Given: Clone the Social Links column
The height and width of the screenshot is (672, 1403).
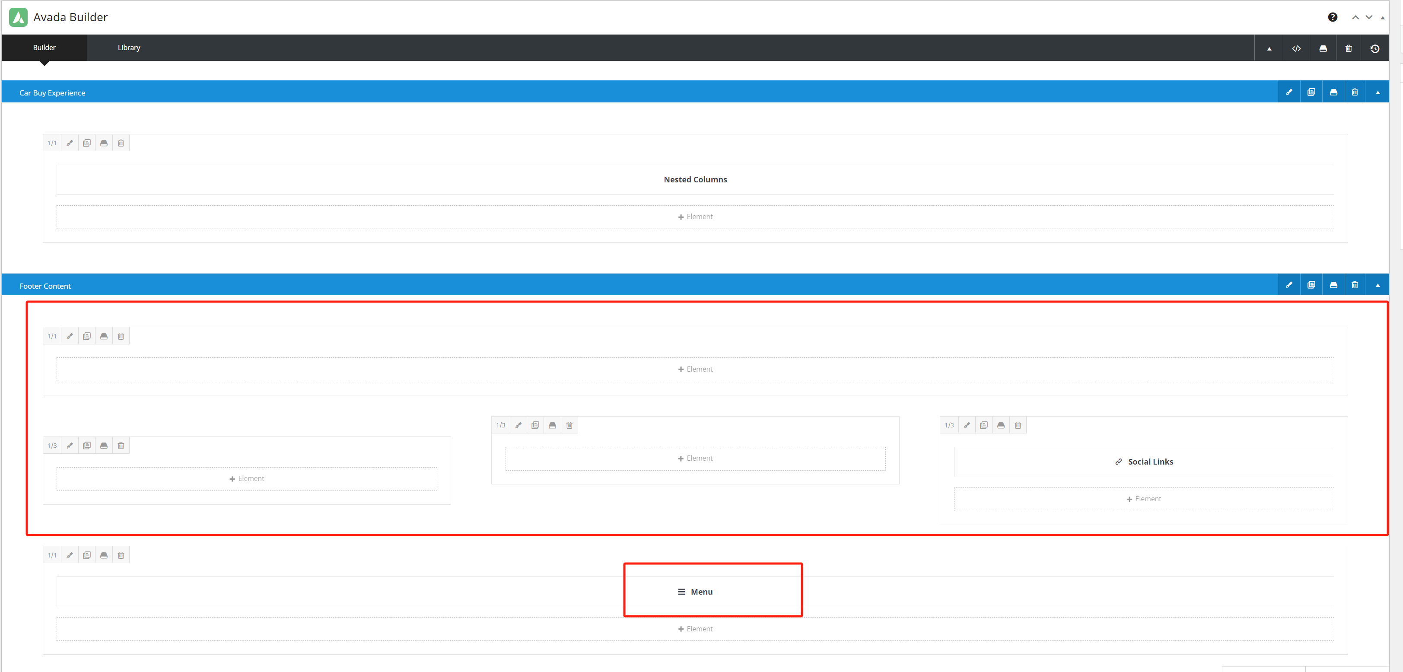Looking at the screenshot, I should click(983, 425).
